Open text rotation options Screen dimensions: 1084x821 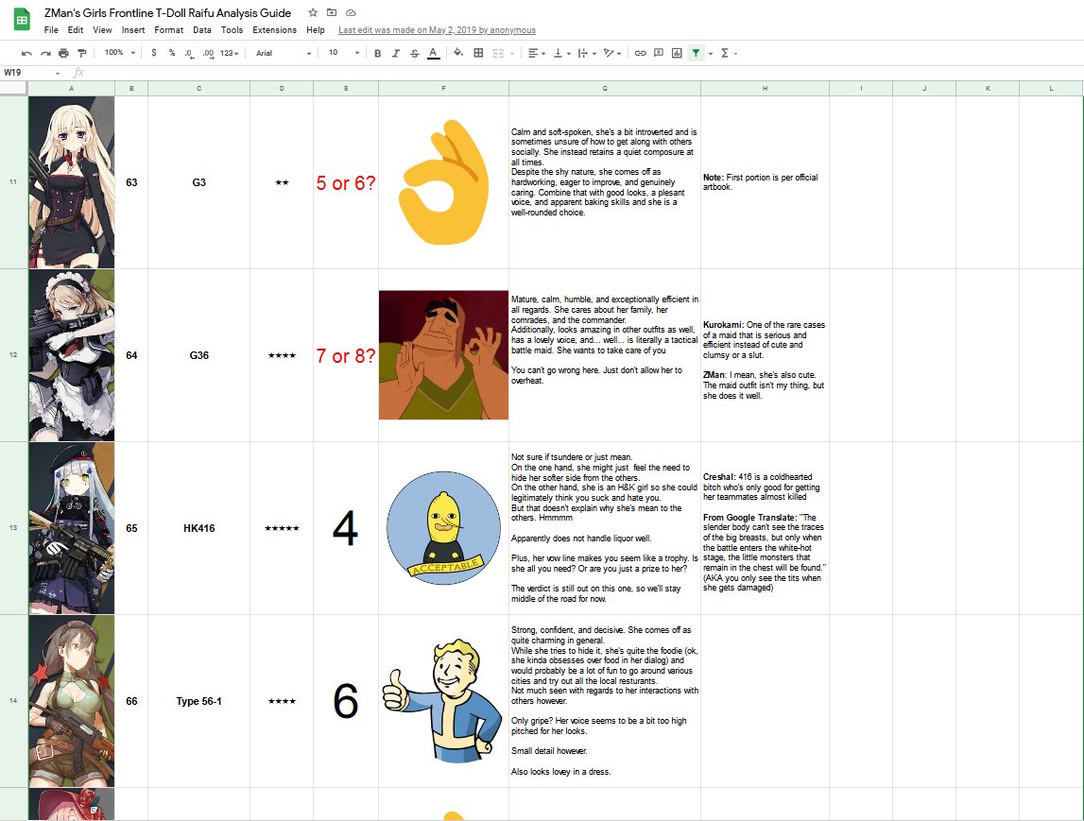tap(611, 53)
